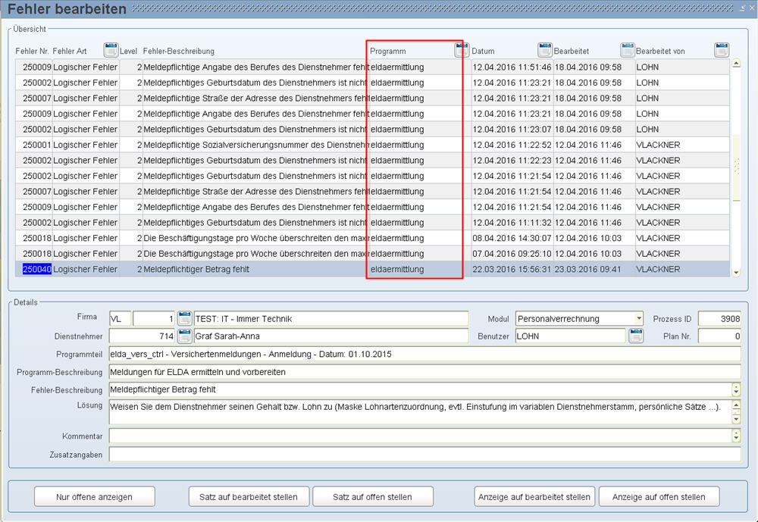
Task: Click scroll arrows on Fehler-Beschreibung field
Action: (x=735, y=389)
